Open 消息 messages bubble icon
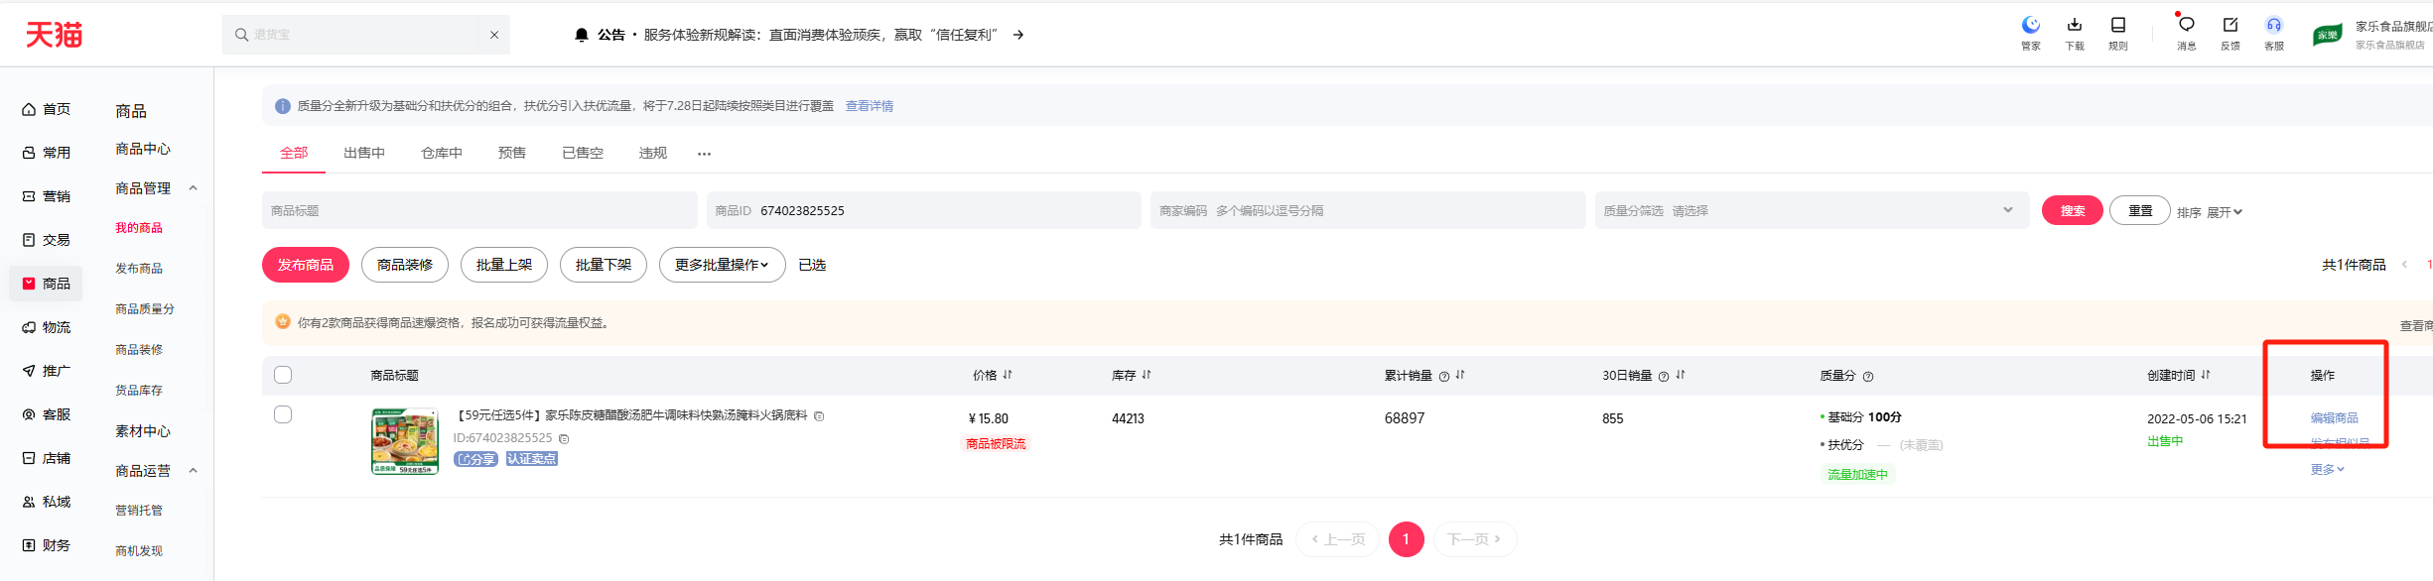This screenshot has width=2433, height=581. 2186,25
